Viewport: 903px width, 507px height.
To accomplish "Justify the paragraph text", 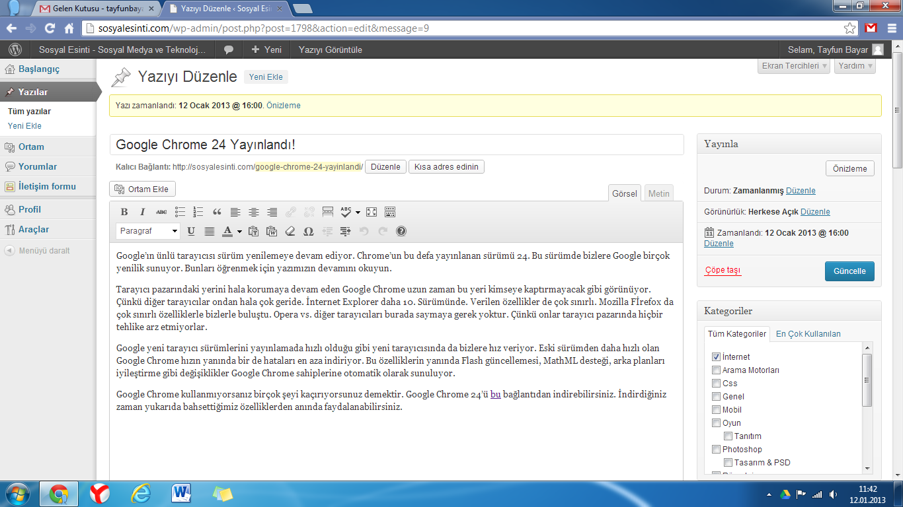I will [x=210, y=231].
